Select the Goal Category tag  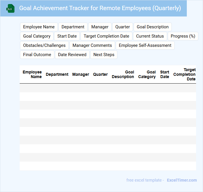tap(37, 36)
